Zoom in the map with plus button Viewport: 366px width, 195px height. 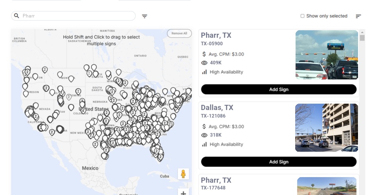point(183,193)
